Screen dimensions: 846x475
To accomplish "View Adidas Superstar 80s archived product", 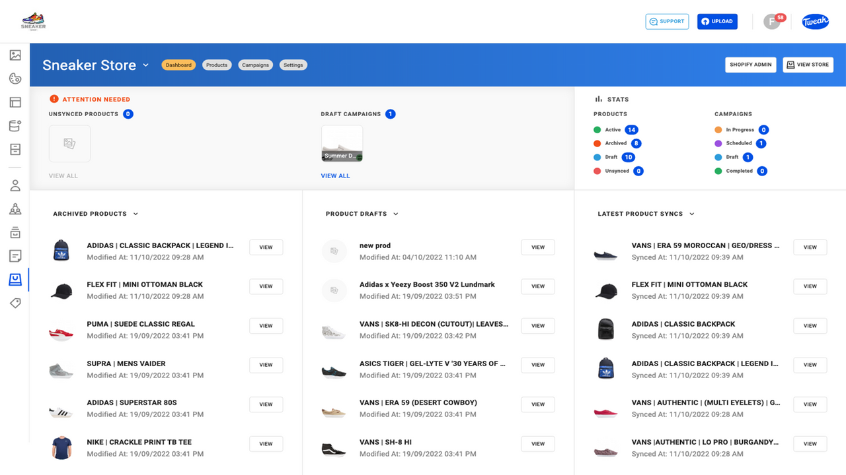I will (266, 404).
